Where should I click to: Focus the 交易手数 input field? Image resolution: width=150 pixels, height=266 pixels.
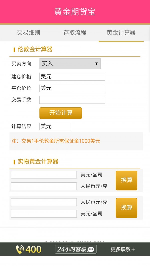pos(72,100)
